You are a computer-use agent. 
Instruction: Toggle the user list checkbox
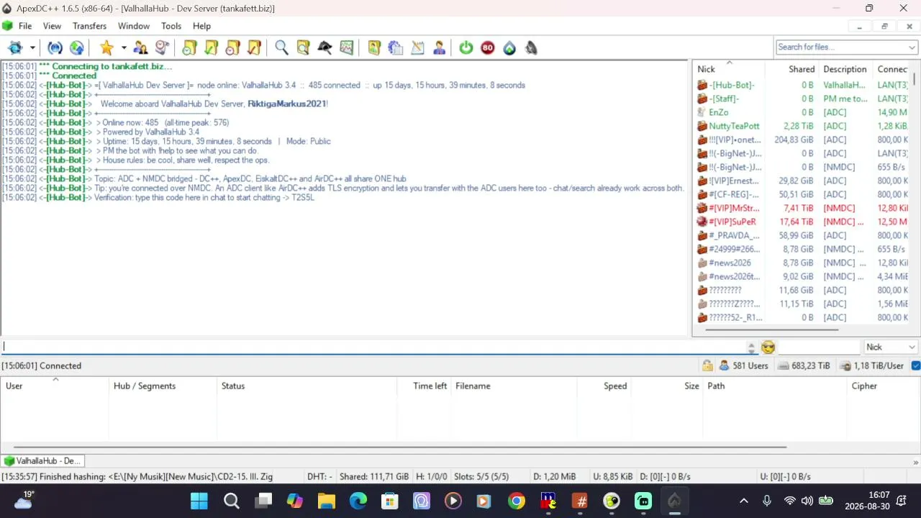click(x=915, y=365)
